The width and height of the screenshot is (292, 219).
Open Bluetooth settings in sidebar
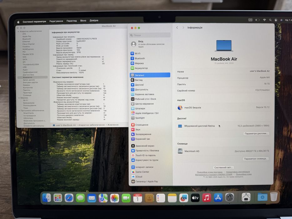point(138,58)
